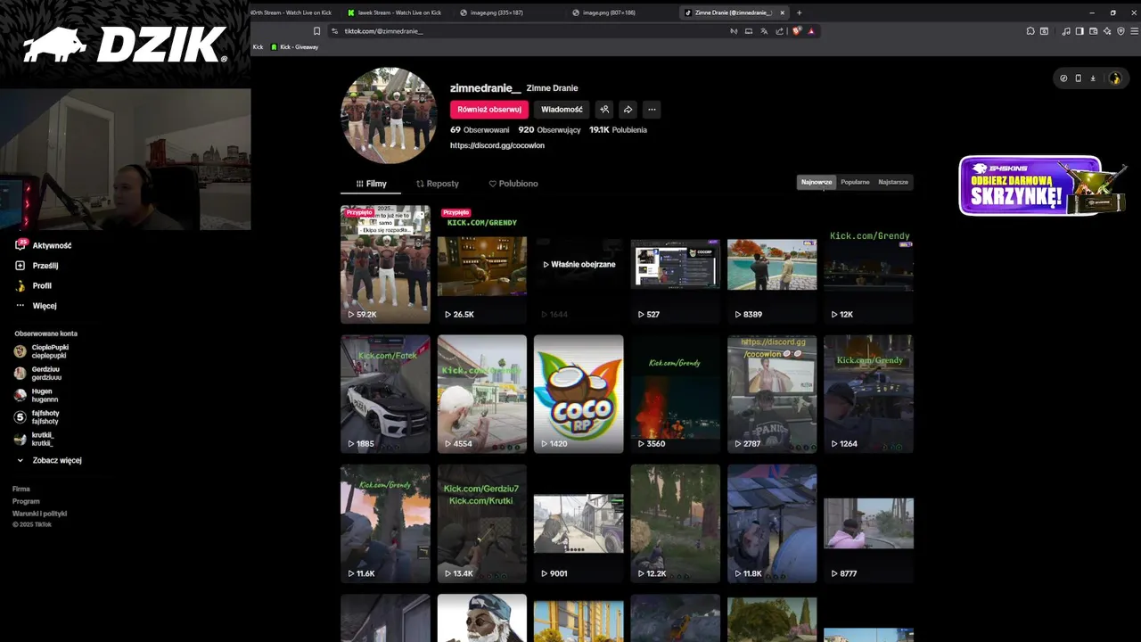
Task: Open the video with 9001 views
Action: click(x=579, y=523)
